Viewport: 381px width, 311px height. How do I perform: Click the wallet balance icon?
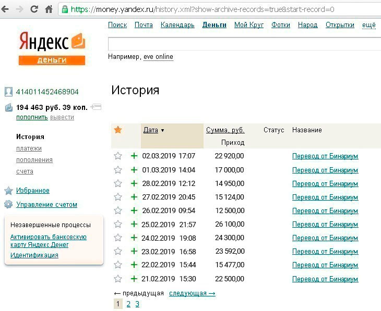9,107
